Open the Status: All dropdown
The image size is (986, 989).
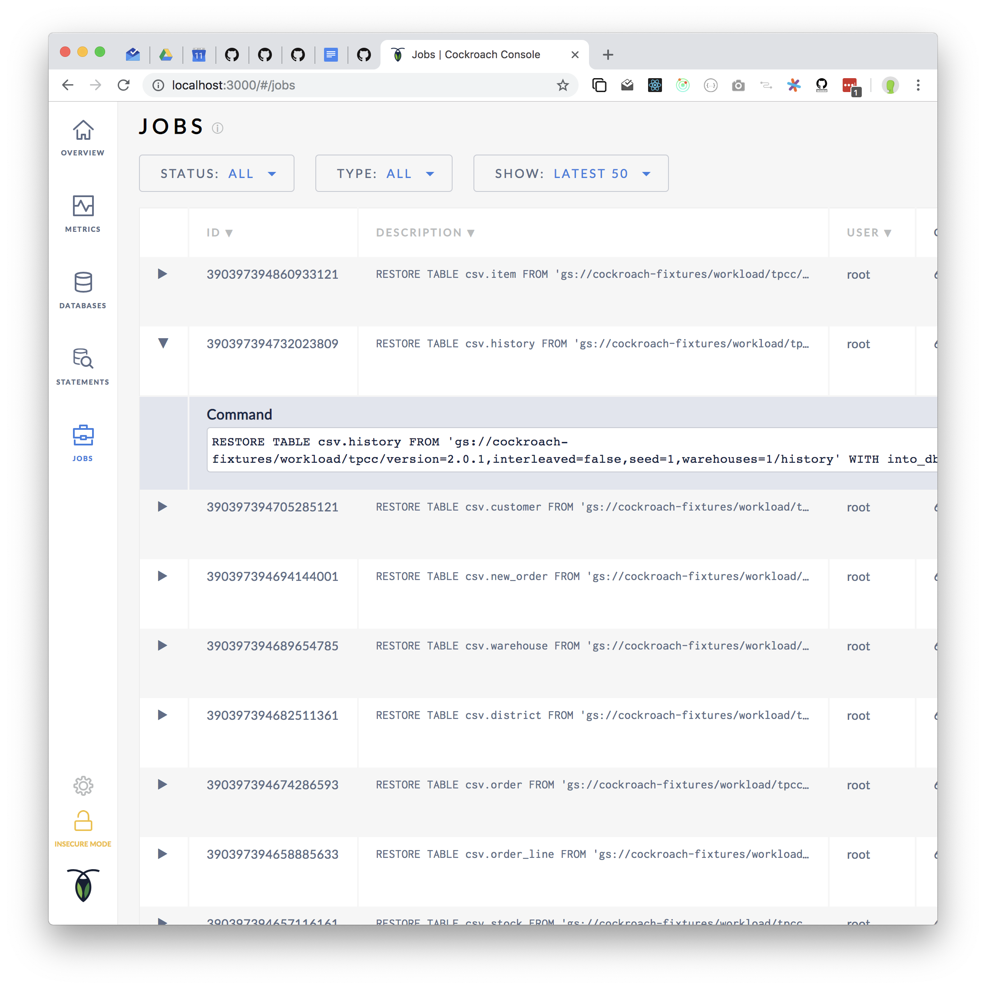click(217, 174)
